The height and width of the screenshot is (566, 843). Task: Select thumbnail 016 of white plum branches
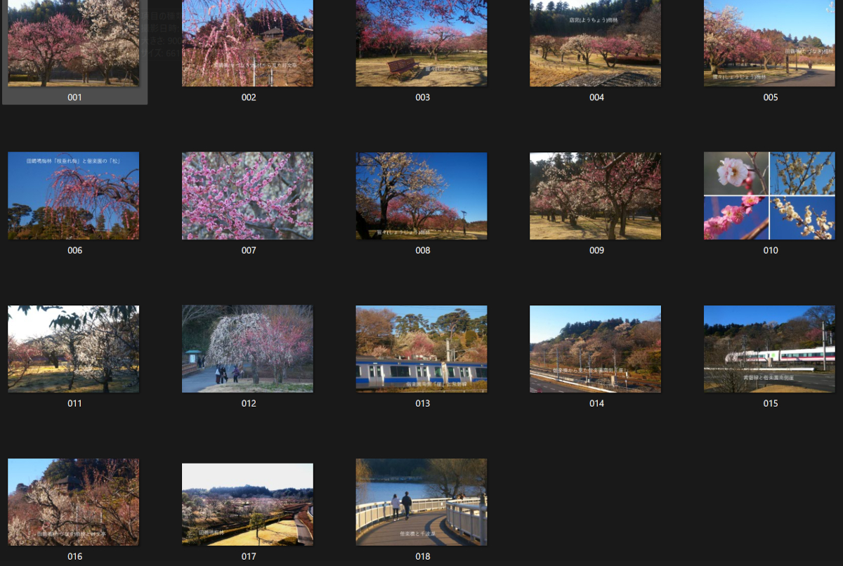[x=74, y=502]
